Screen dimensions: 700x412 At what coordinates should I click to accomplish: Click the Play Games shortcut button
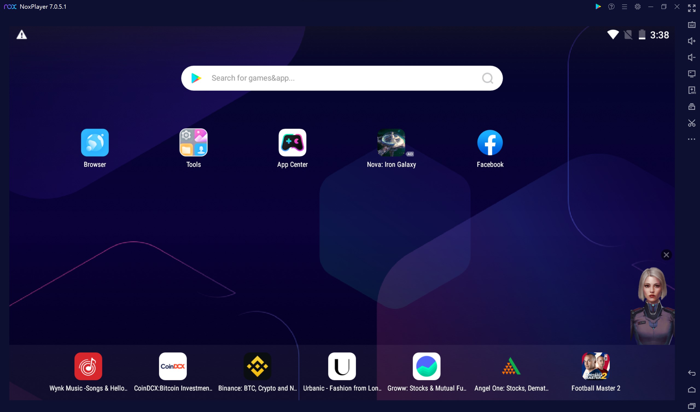598,6
